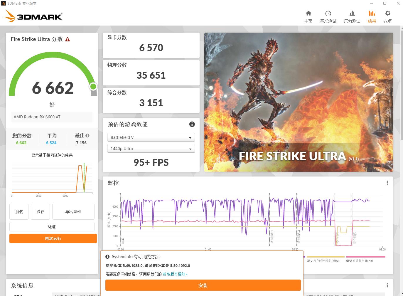
Task: Open the 1440p Ultra resolution dropdown
Action: pos(151,148)
